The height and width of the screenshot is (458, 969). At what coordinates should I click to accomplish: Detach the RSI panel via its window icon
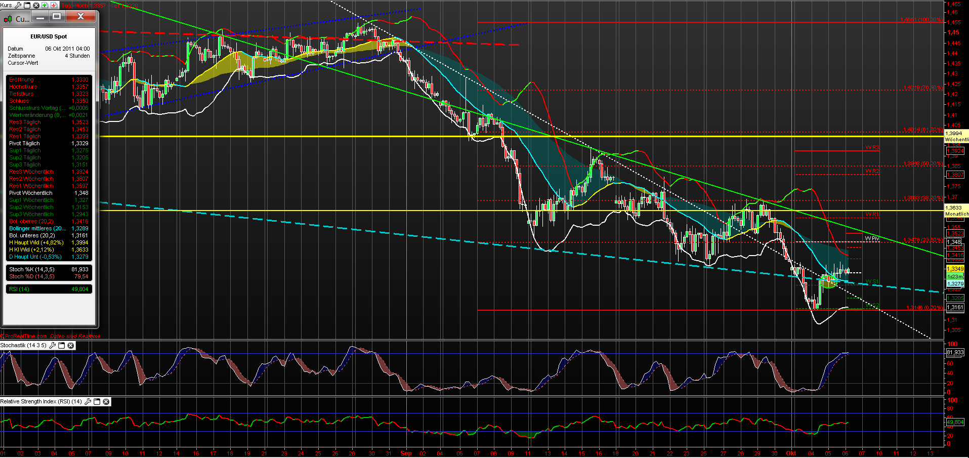click(97, 401)
